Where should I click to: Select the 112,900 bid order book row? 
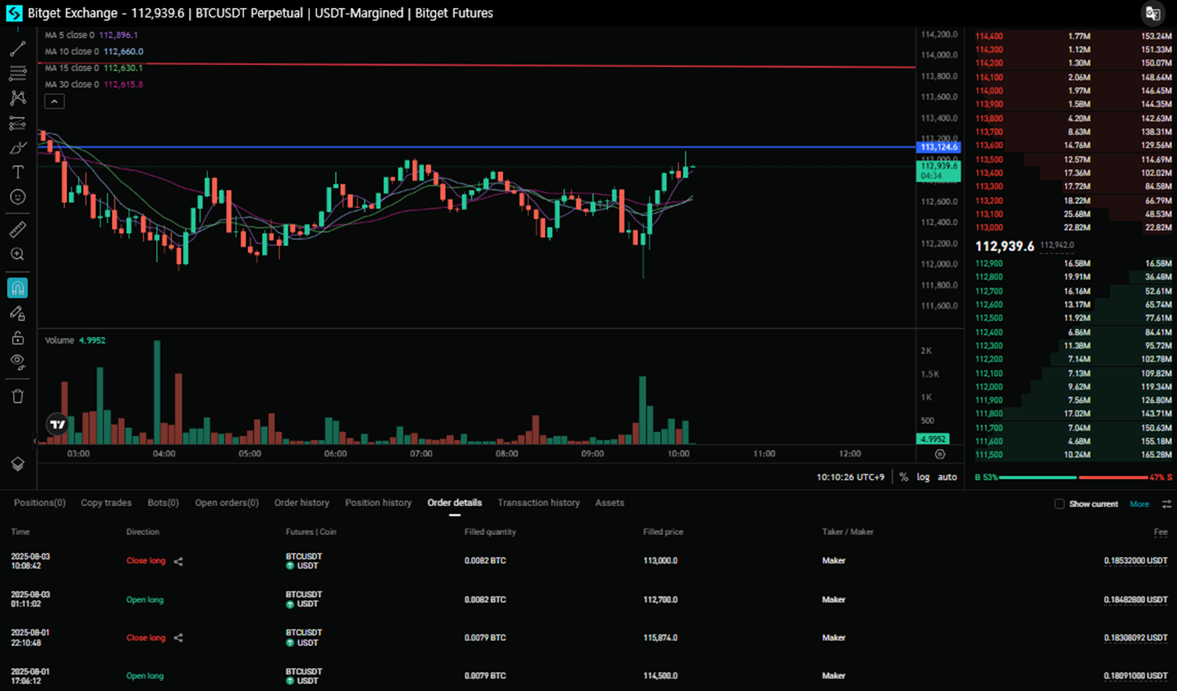[1073, 263]
